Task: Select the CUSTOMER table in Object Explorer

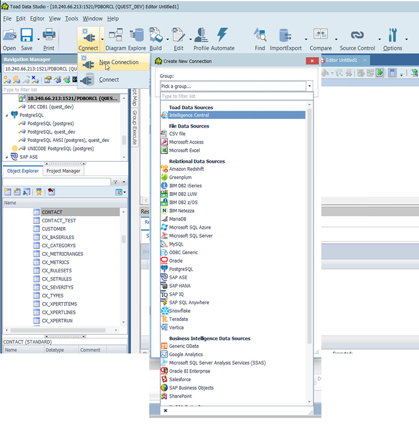Action: pos(55,229)
